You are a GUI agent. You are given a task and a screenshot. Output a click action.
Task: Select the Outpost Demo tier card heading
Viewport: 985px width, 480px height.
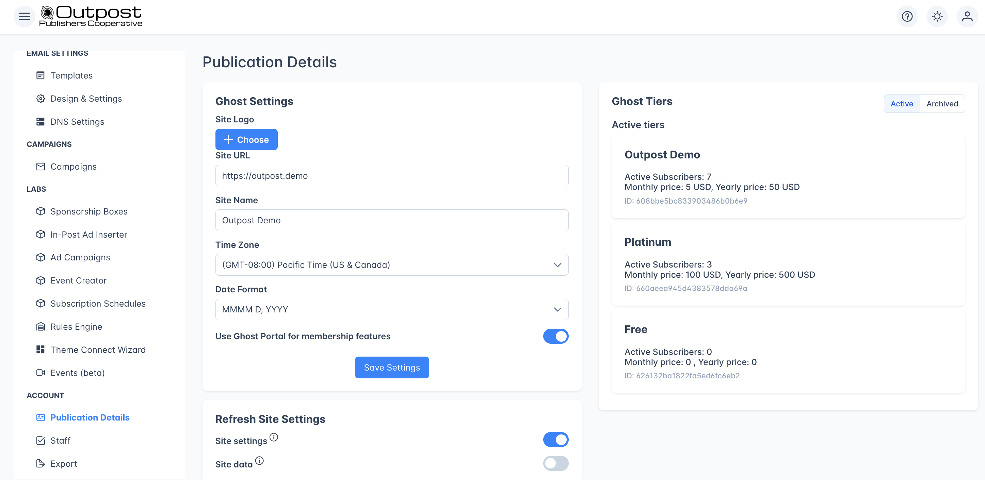point(662,155)
